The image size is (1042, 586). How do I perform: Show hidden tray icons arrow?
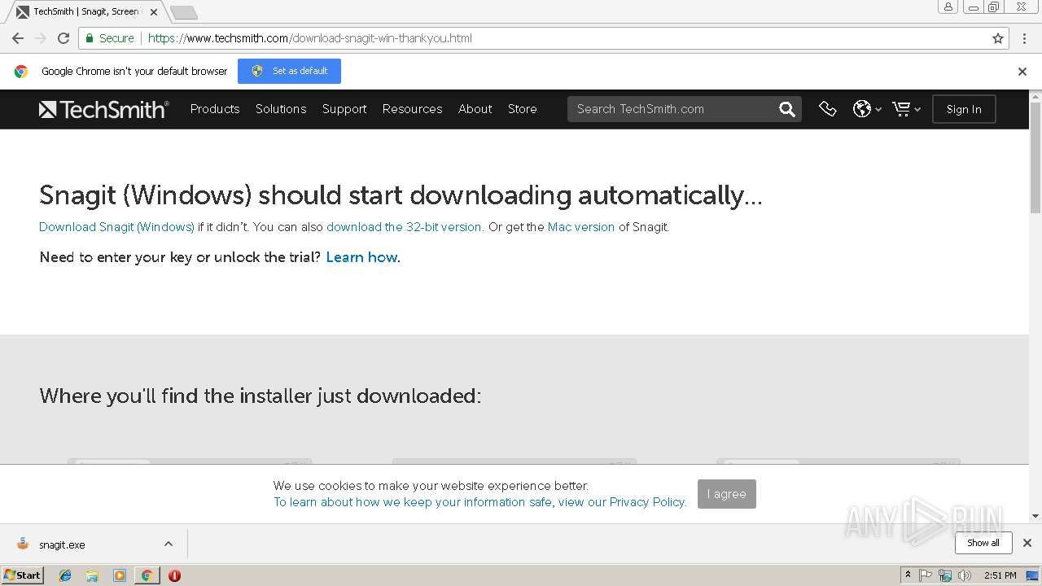(908, 575)
